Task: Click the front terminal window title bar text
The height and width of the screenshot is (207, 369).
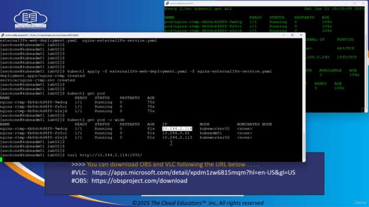Action: pyautogui.click(x=42, y=35)
